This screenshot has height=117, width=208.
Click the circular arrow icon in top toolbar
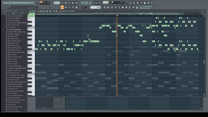[130, 3]
